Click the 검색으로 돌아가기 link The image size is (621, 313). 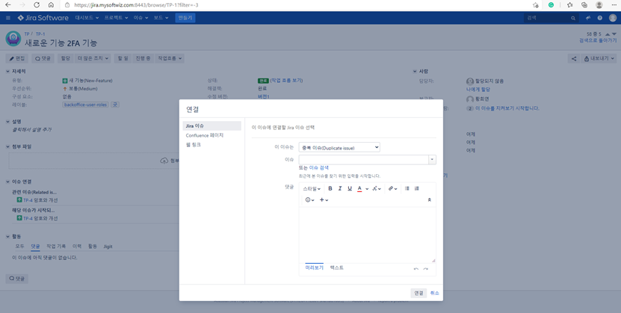[598, 40]
